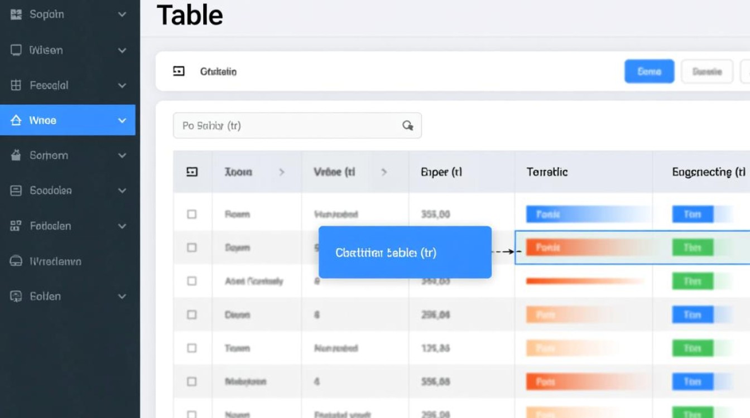Click the Sorhem basket icon in sidebar
This screenshot has height=418, width=750.
16,155
